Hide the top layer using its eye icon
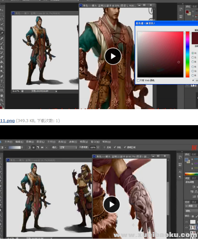The width and height of the screenshot is (198, 239). pos(186,222)
